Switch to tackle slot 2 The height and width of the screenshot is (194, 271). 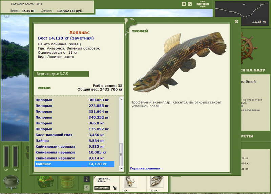coord(87,179)
